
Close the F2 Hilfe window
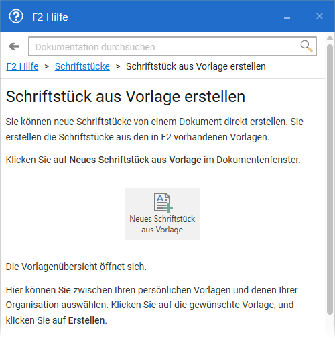click(320, 16)
